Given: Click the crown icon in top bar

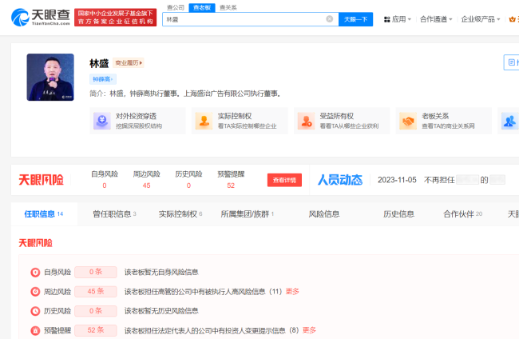Looking at the screenshot, I should pyautogui.click(x=512, y=19).
